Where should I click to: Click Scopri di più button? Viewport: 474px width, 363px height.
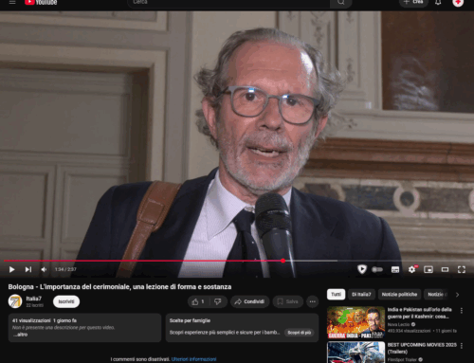point(299,333)
